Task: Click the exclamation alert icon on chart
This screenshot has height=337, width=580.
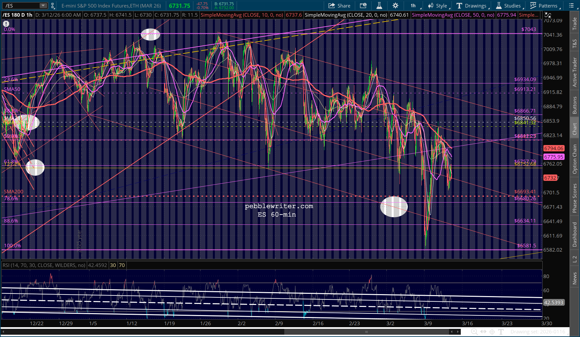Action: point(6,24)
